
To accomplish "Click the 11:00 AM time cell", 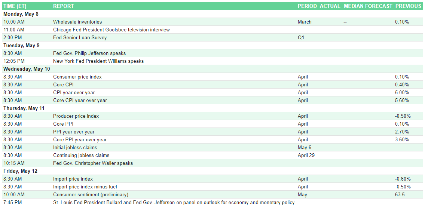I will [x=14, y=30].
